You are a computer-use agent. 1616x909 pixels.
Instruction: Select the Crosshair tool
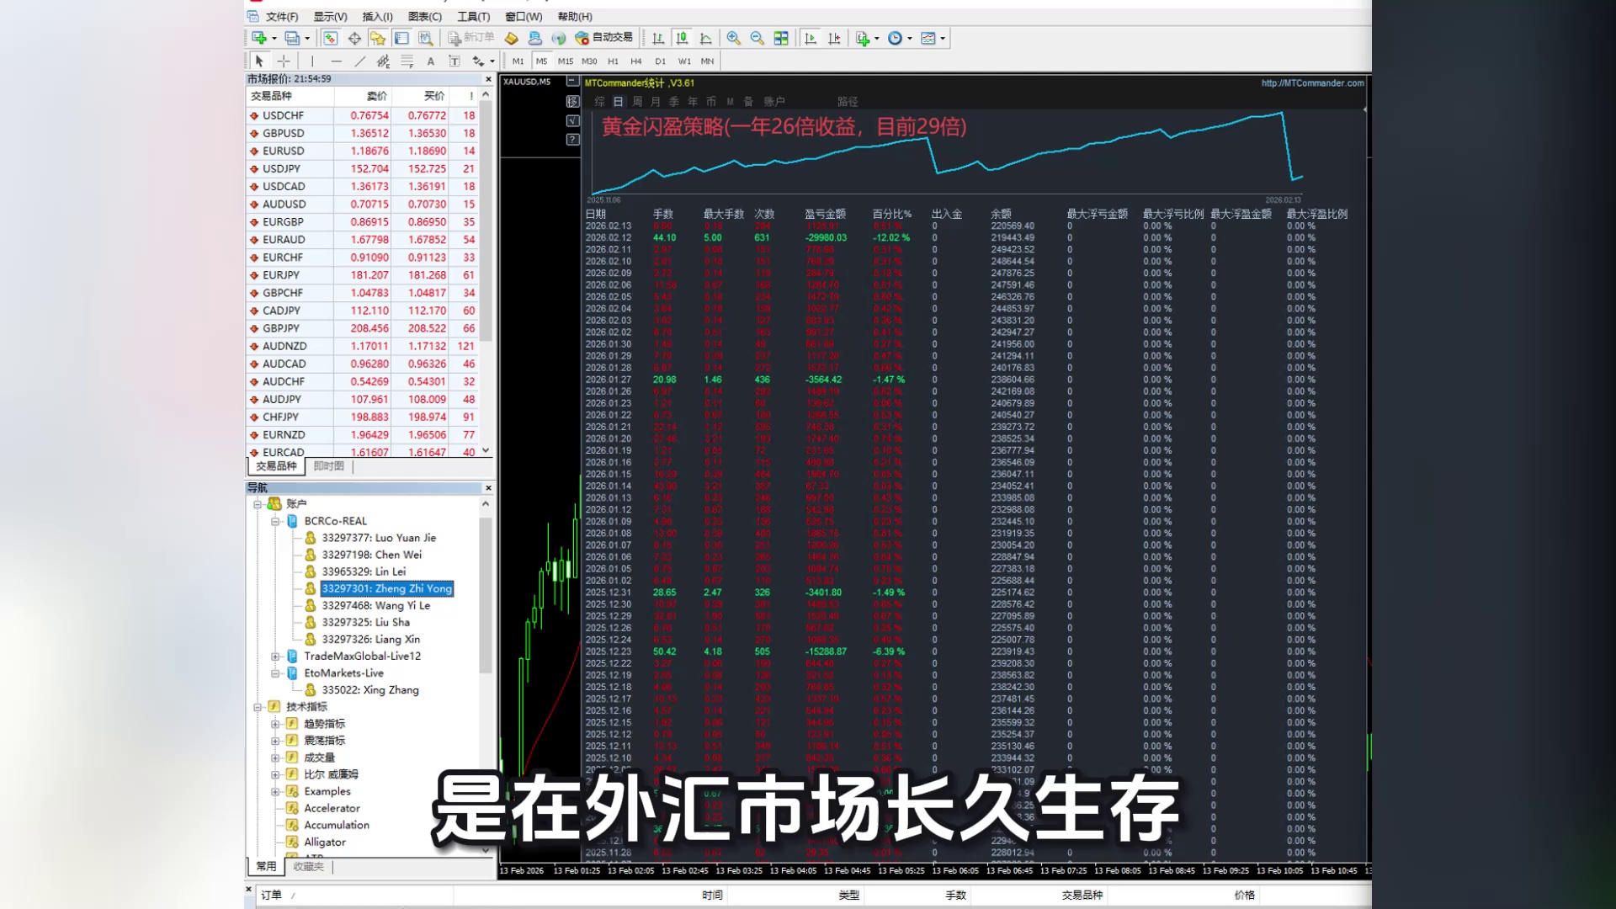284,61
